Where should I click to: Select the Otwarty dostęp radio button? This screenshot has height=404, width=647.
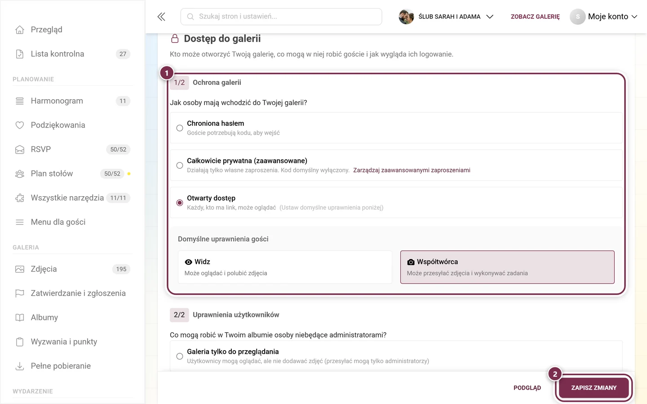point(180,202)
